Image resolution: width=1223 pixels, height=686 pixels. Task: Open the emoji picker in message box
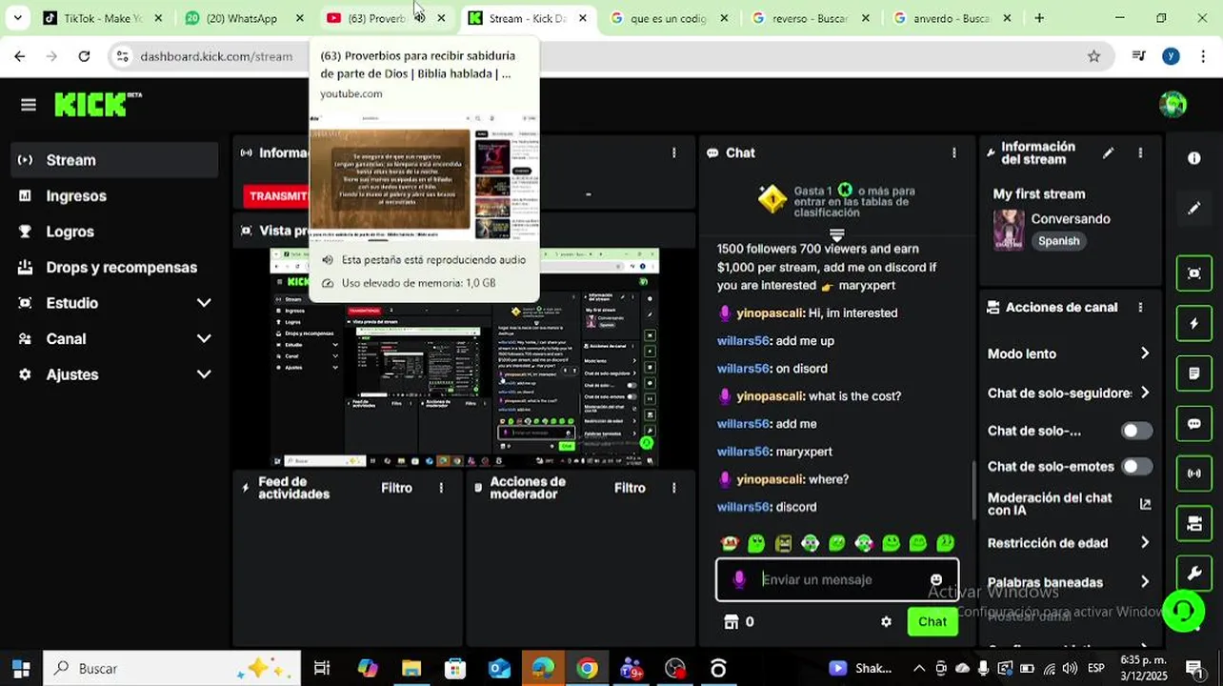pos(936,579)
